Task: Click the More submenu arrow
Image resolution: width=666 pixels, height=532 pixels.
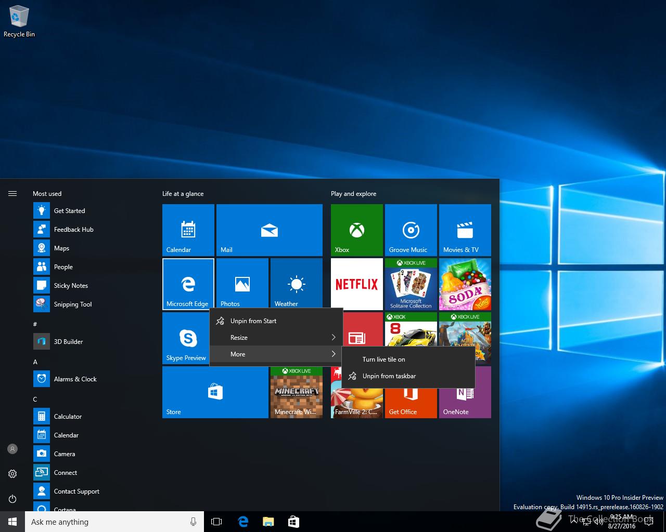Action: point(334,354)
